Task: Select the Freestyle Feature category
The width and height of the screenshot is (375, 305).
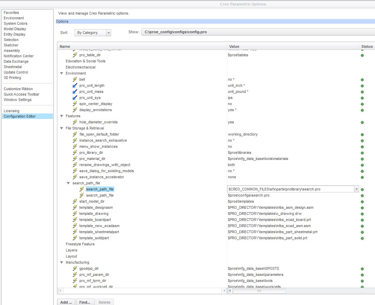Action: pos(80,244)
